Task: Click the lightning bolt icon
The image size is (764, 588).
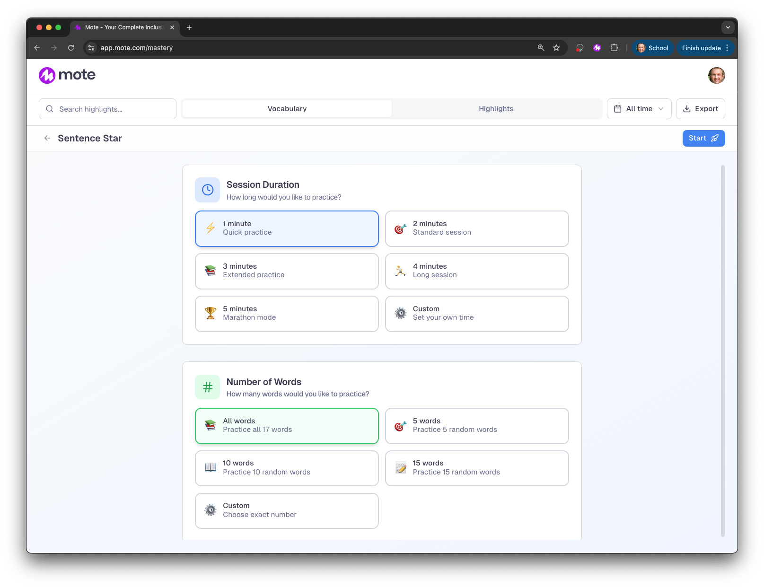Action: click(211, 228)
